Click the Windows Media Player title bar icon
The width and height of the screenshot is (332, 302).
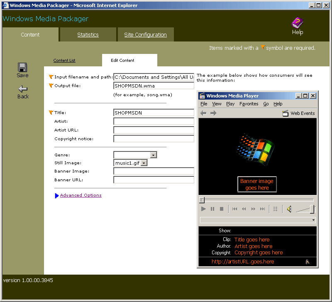pos(203,96)
